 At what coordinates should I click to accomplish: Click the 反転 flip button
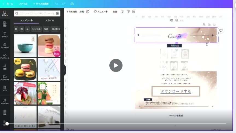(x=81, y=11)
